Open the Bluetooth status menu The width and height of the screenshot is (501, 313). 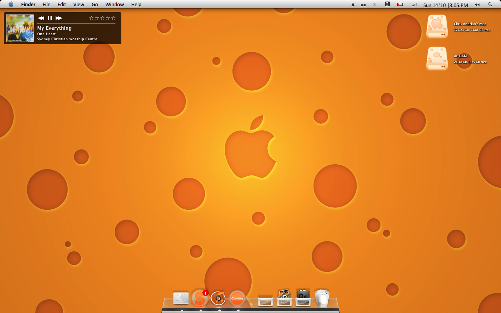click(x=375, y=5)
